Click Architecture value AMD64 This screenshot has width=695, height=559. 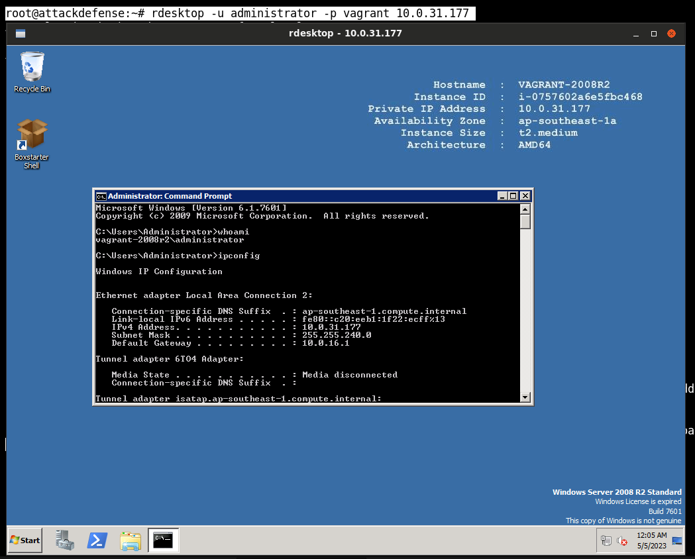[535, 145]
